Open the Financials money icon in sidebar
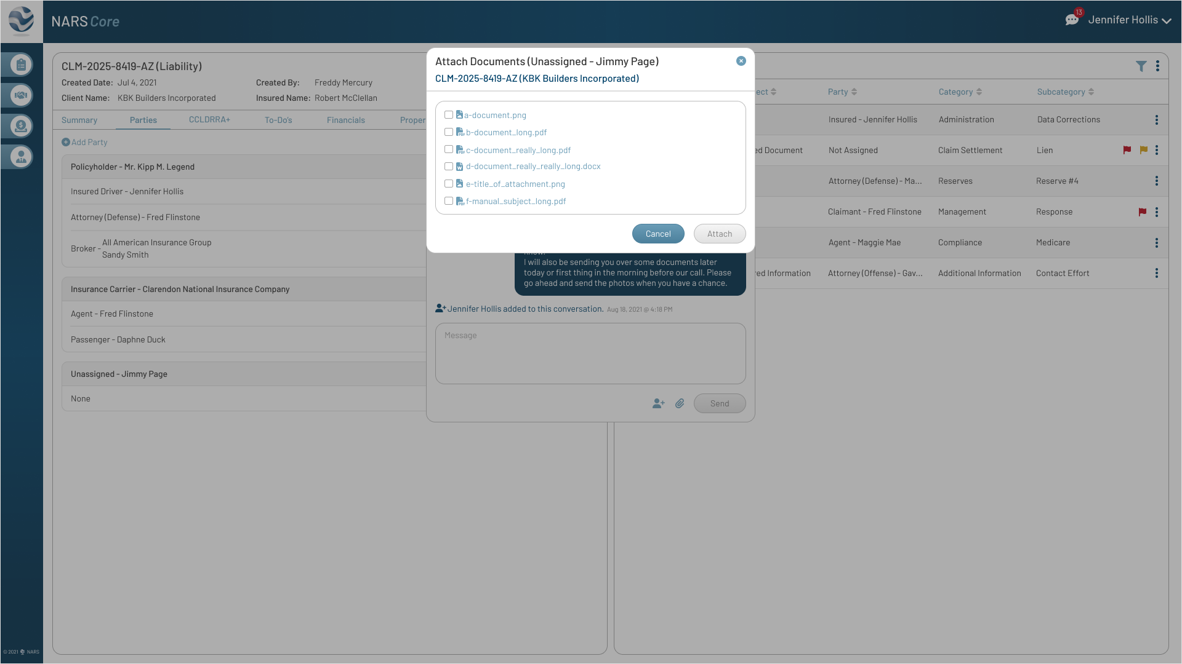This screenshot has height=664, width=1182. pyautogui.click(x=20, y=126)
